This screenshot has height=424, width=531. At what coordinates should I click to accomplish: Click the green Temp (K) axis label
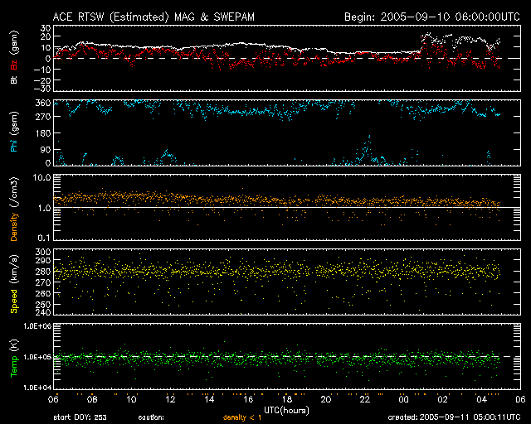(13, 356)
